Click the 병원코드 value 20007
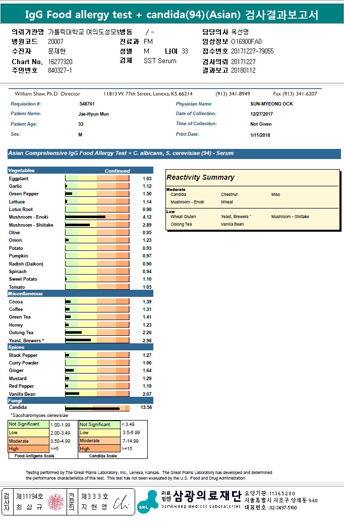 pos(55,41)
